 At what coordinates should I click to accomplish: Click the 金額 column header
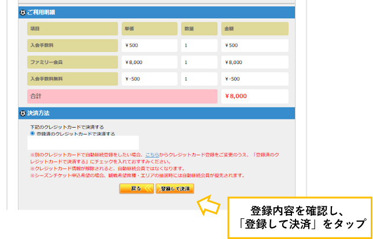(254, 28)
